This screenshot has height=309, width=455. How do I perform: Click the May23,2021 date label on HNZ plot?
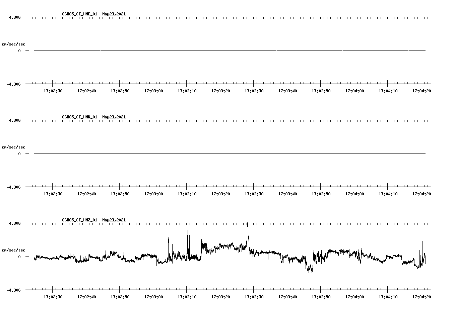point(114,220)
